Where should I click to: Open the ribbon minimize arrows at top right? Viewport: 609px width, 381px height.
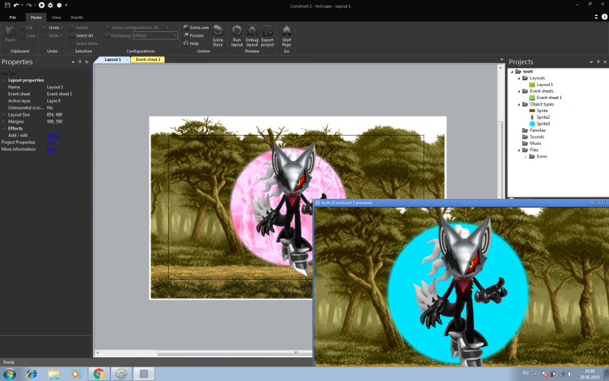[596, 17]
